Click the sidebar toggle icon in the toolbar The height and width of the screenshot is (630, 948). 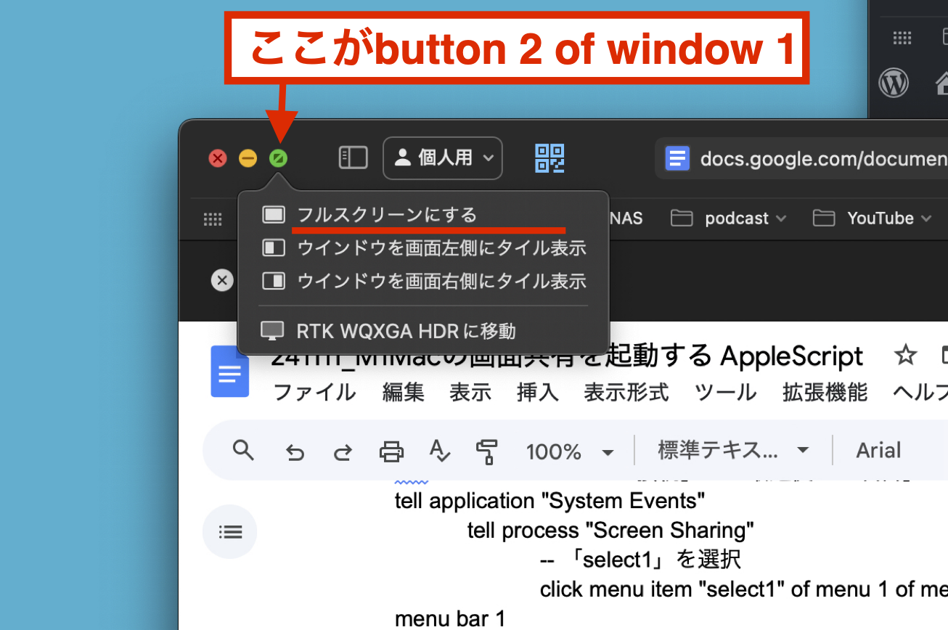coord(354,157)
